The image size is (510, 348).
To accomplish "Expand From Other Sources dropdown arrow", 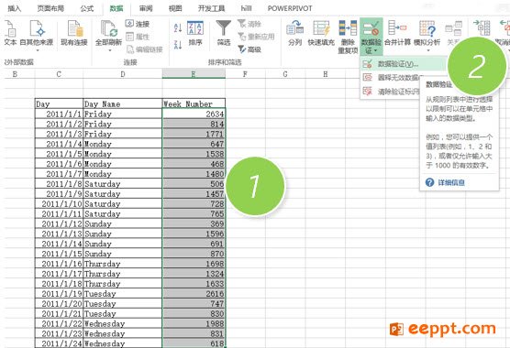I will [37, 50].
